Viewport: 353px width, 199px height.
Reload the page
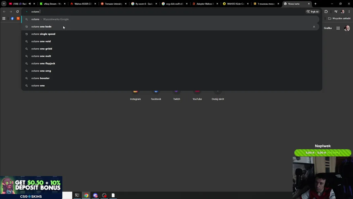coord(17,12)
